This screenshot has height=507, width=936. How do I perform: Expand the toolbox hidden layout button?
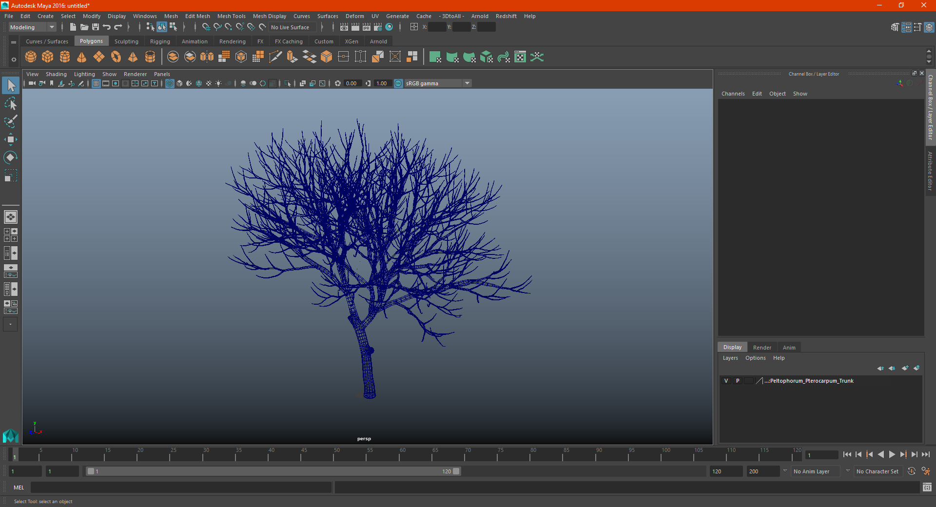pos(10,324)
